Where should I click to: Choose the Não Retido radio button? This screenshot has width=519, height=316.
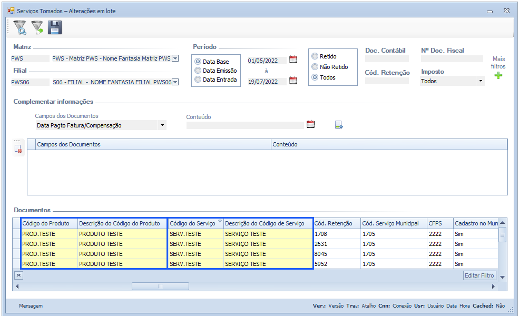tap(315, 67)
